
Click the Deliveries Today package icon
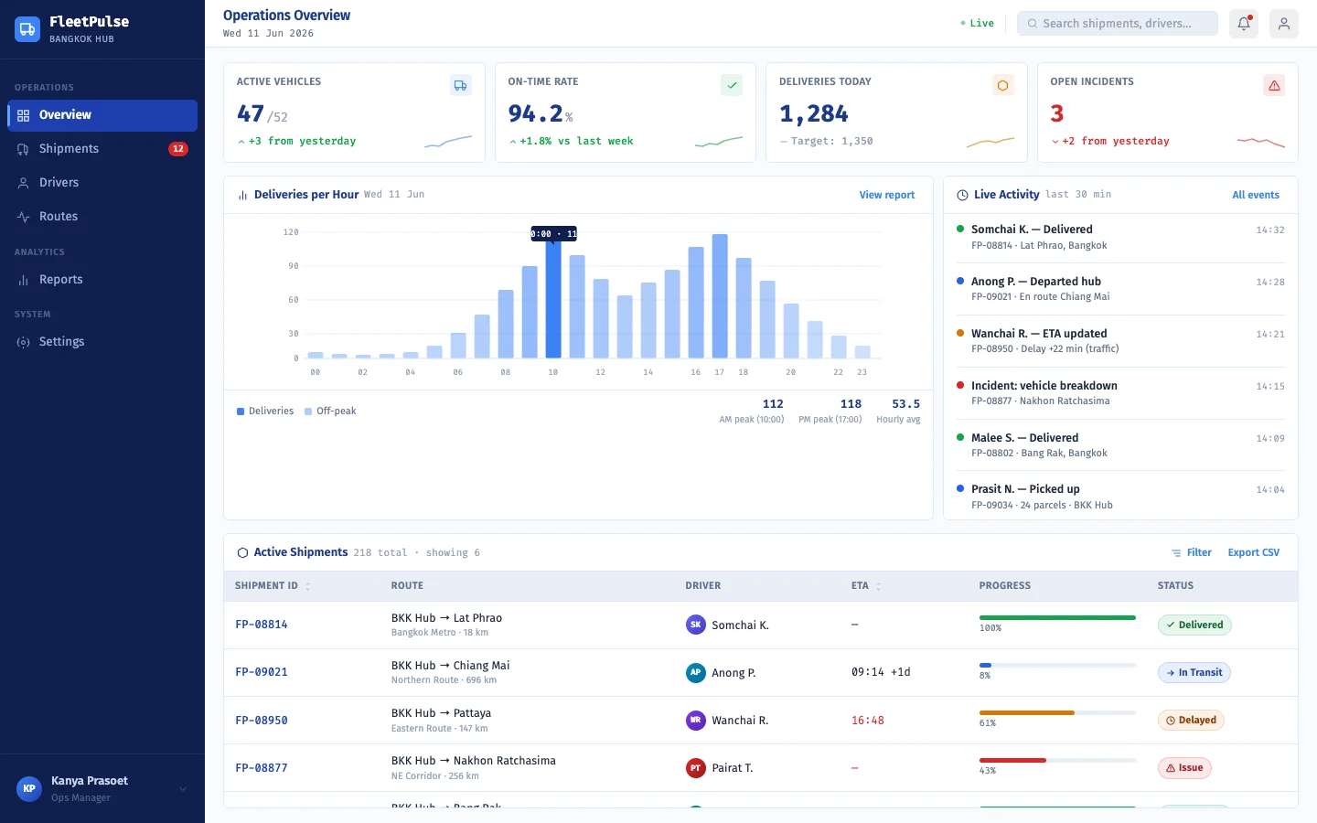1003,85
